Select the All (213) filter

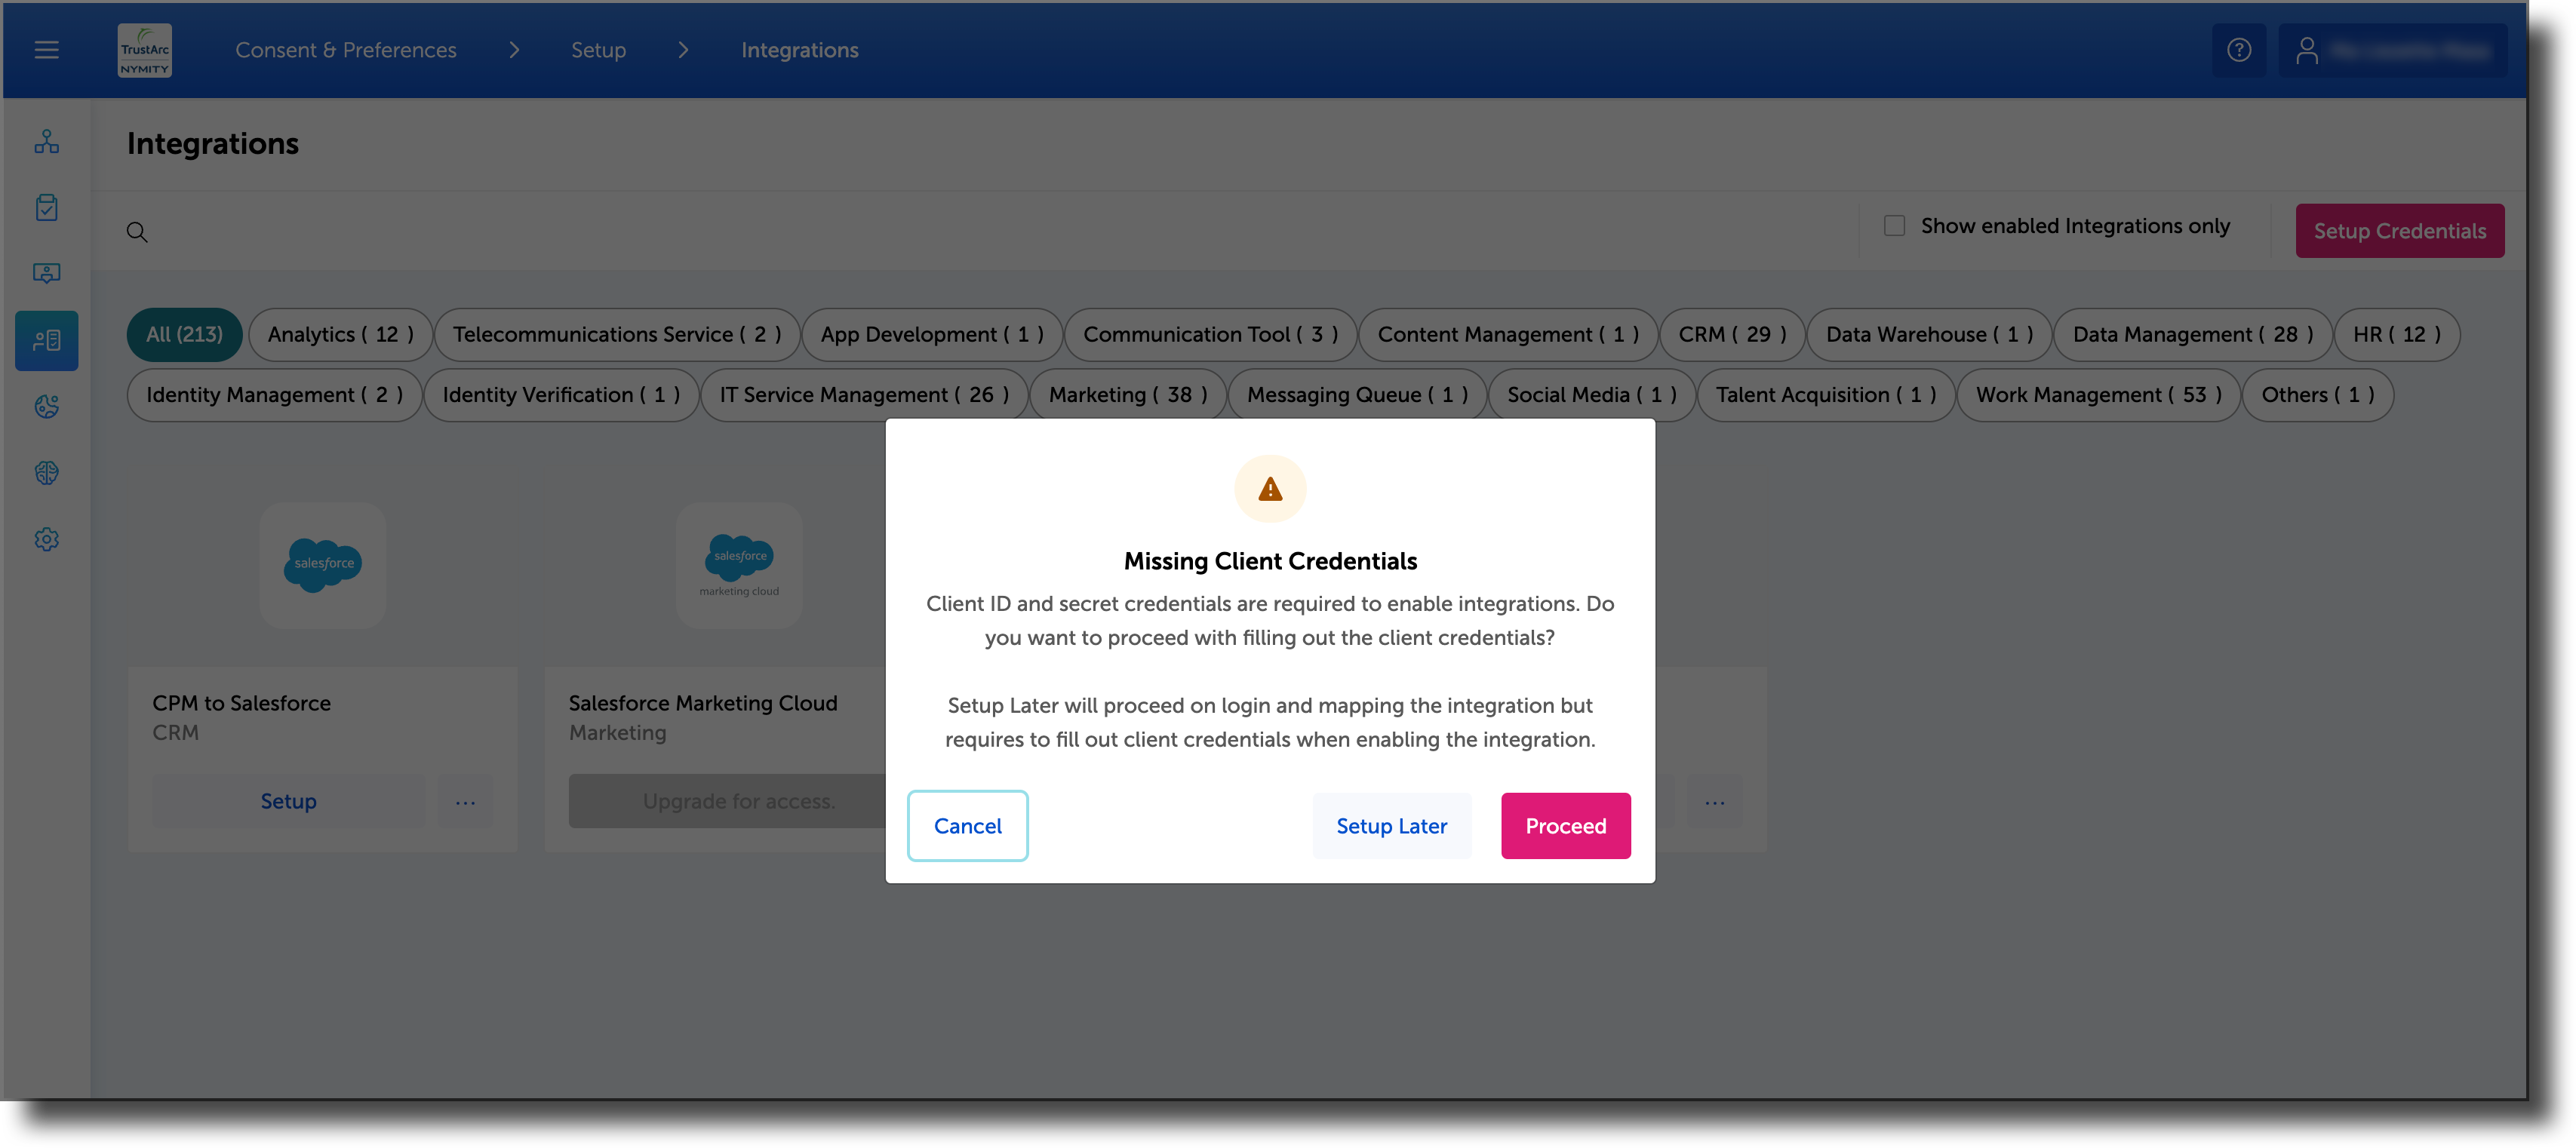pyautogui.click(x=184, y=334)
